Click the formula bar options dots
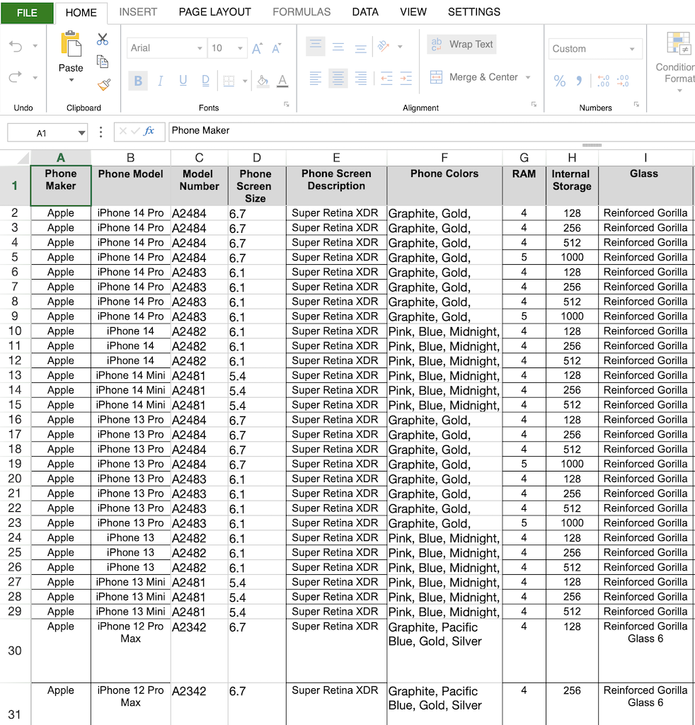 pyautogui.click(x=100, y=132)
